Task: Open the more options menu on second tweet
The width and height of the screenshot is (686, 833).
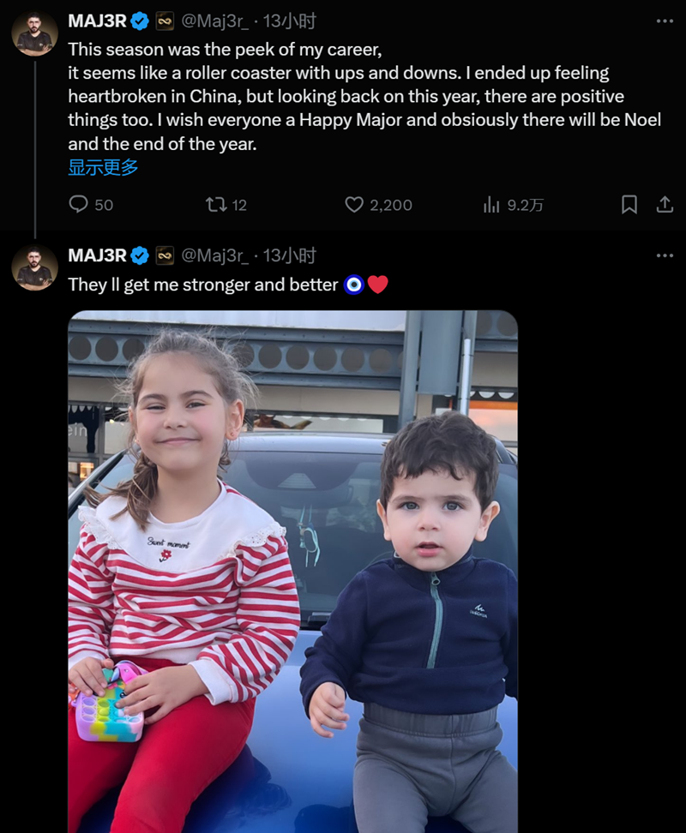Action: [x=665, y=255]
